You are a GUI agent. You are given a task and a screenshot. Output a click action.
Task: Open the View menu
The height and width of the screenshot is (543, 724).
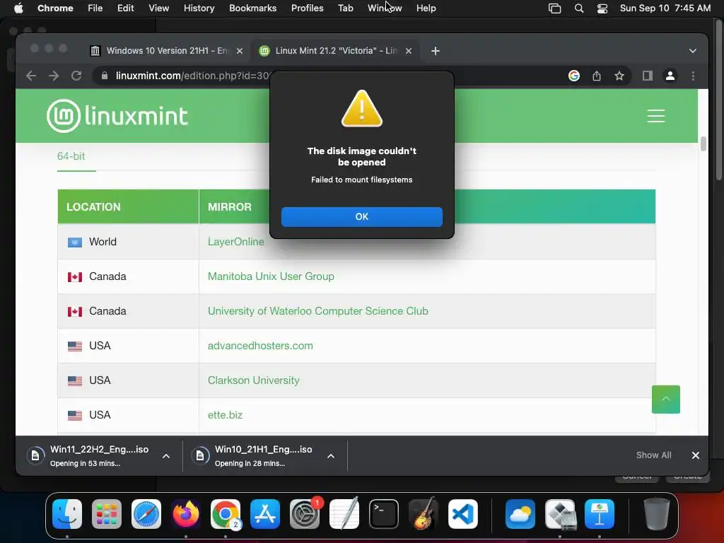158,8
